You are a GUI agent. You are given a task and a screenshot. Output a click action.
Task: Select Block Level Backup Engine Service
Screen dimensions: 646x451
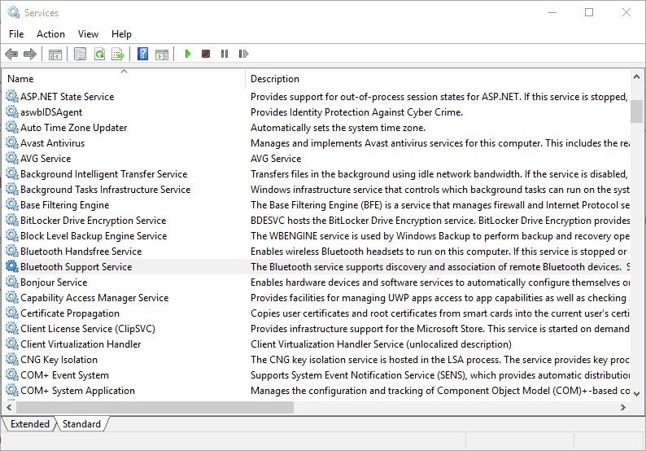pos(94,235)
